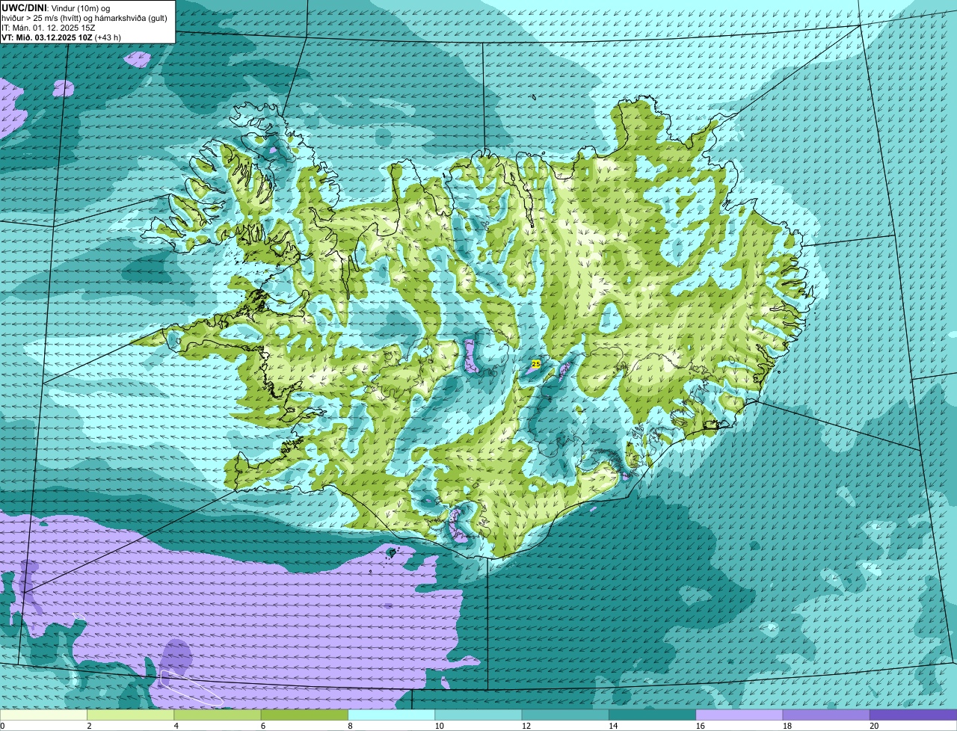
Task: Select the 14–16 m/s dark teal legend swatch
Action: point(652,715)
